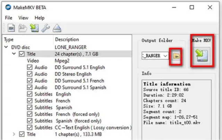
Task: Click the Open disc folder toolbar icon
Action: [x=23, y=27]
